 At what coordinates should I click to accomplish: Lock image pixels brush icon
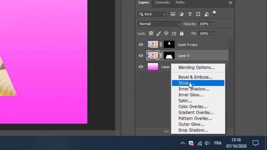point(159,33)
